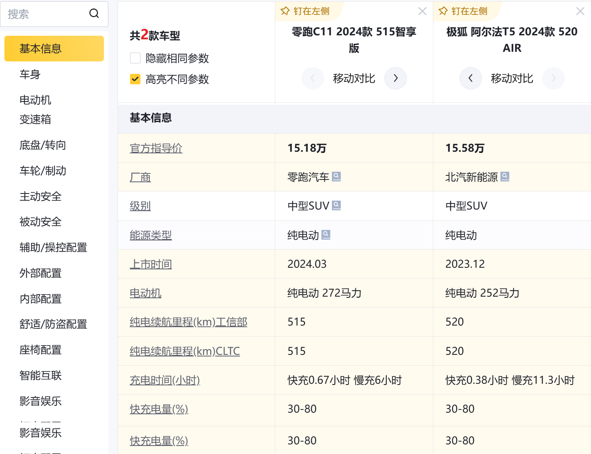591x454 pixels.
Task: Open 充电时间(小时) parameter link
Action: coord(165,380)
